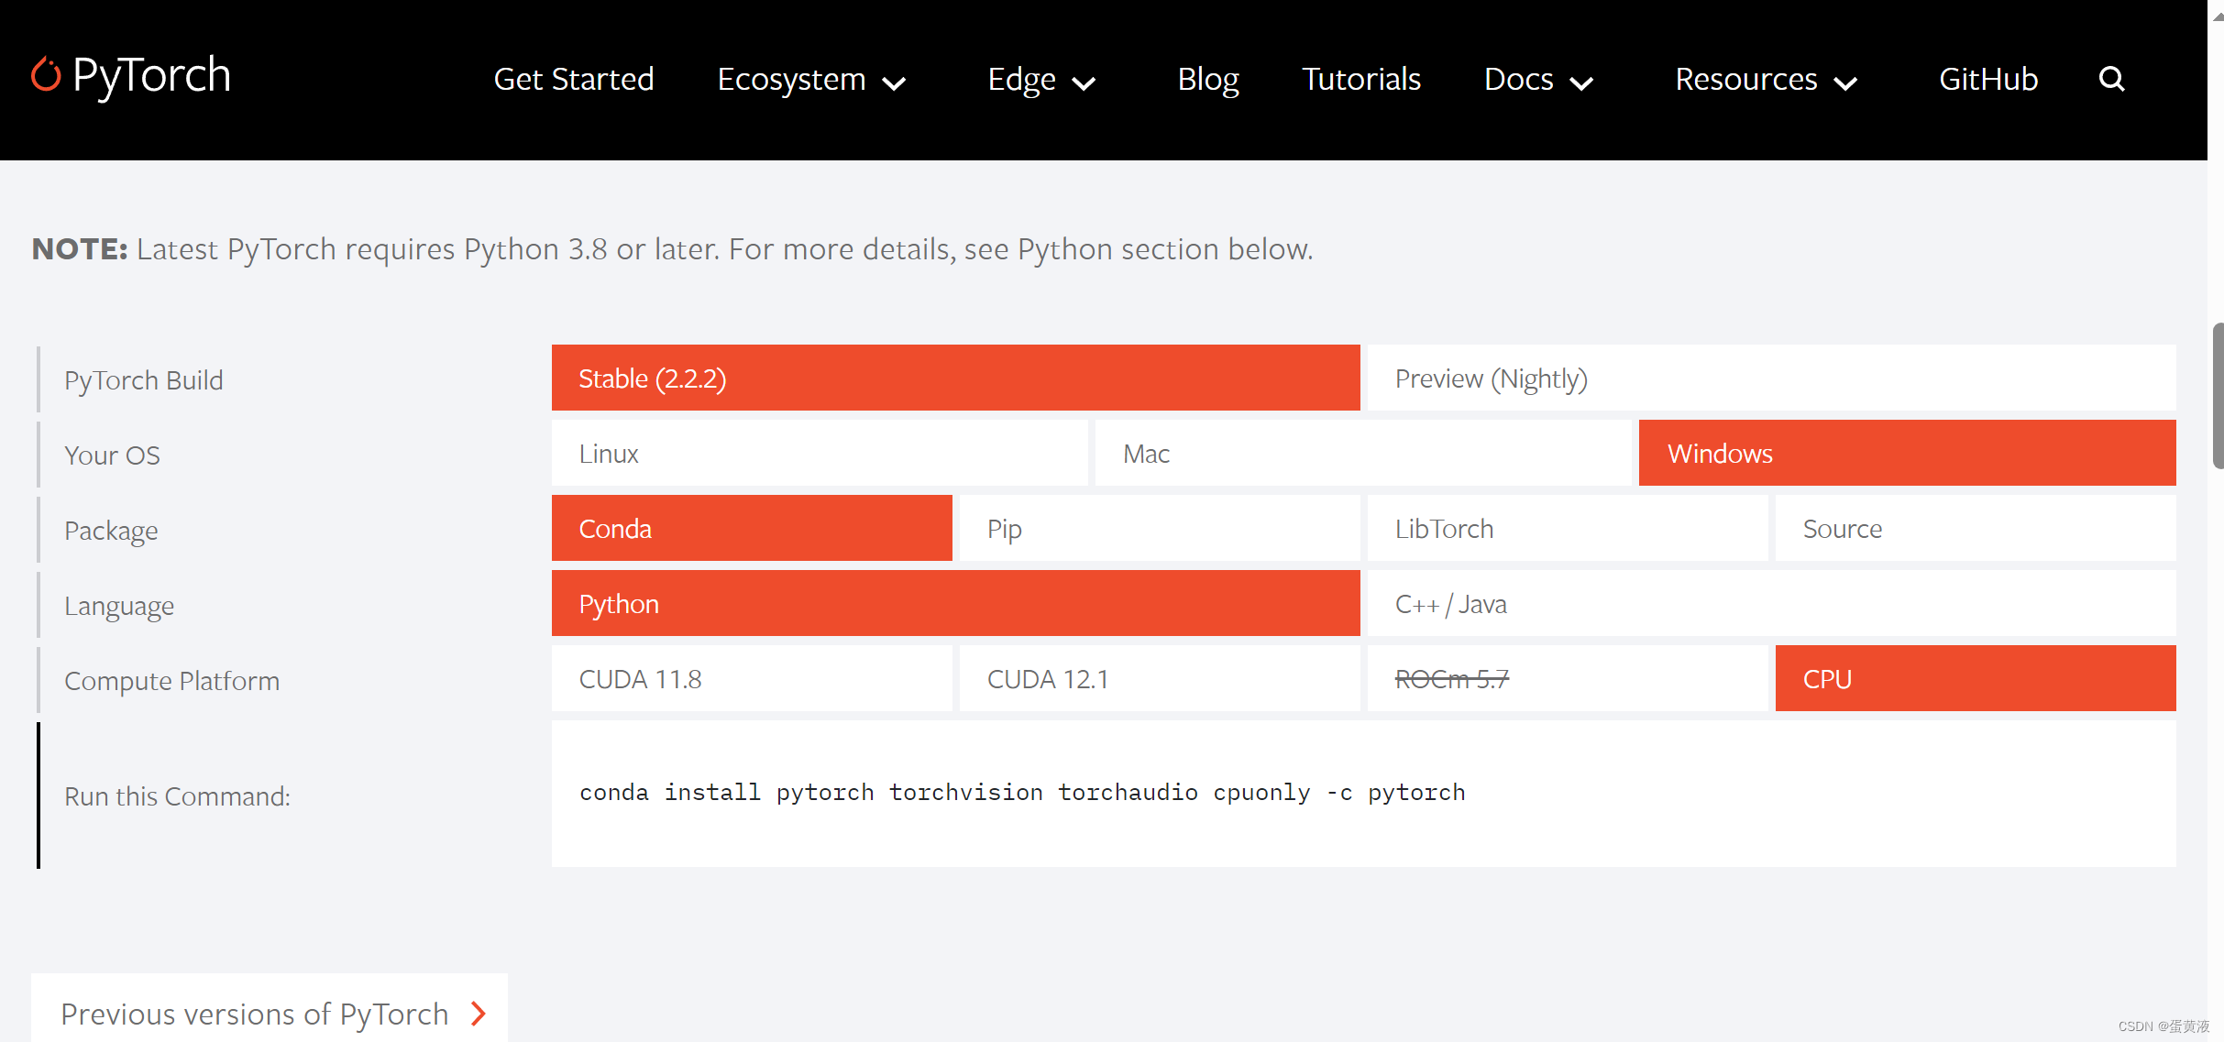The width and height of the screenshot is (2224, 1042).
Task: Click the page vertical scrollbar thumb
Action: [2218, 396]
